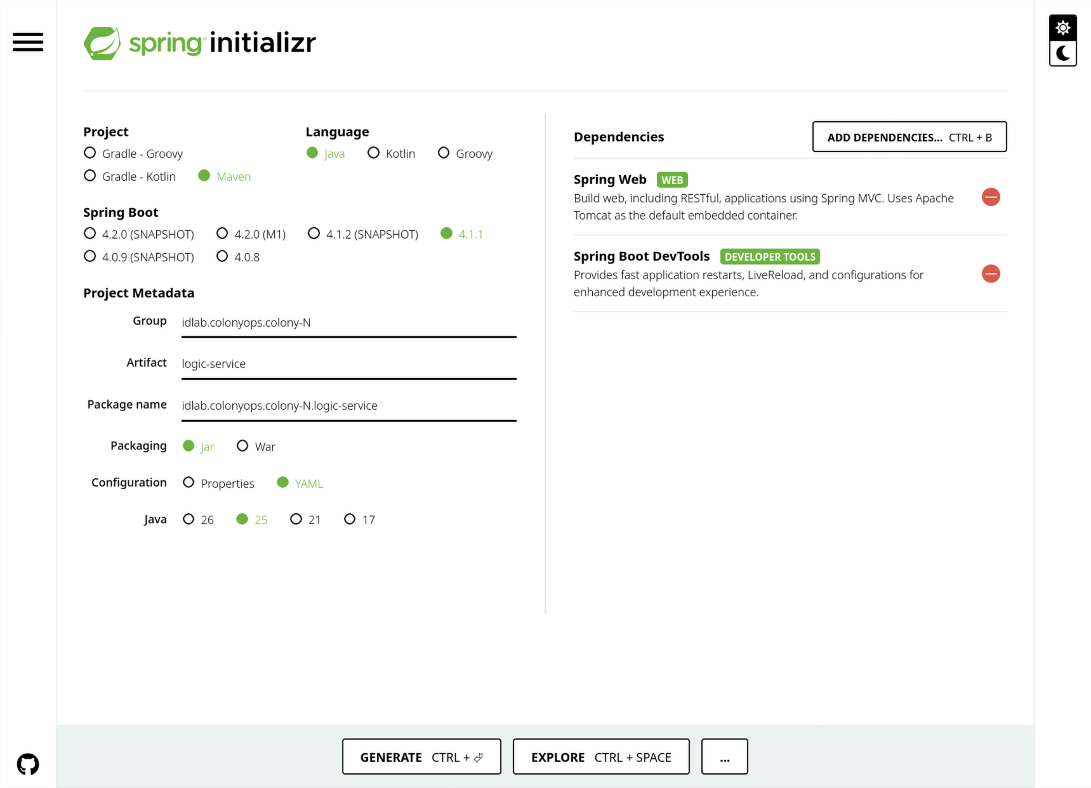
Task: Choose Kotlin language
Action: [x=391, y=154]
